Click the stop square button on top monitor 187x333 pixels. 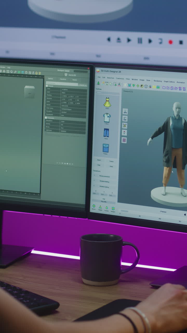(181, 42)
